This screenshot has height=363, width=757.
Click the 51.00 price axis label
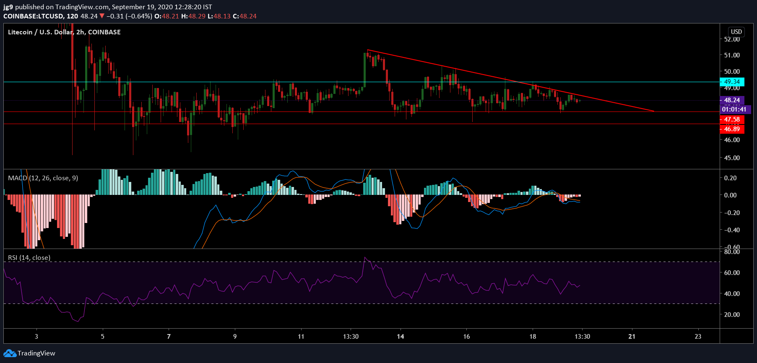(732, 55)
